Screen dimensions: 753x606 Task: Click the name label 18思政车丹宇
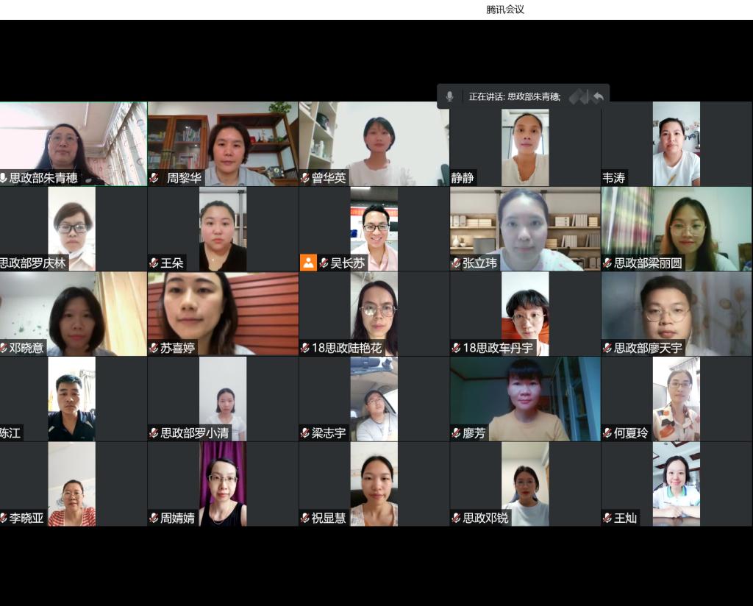(x=498, y=348)
